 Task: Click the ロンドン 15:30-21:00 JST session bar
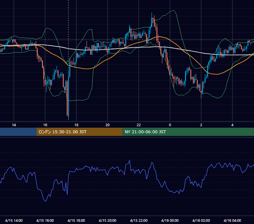pos(79,132)
